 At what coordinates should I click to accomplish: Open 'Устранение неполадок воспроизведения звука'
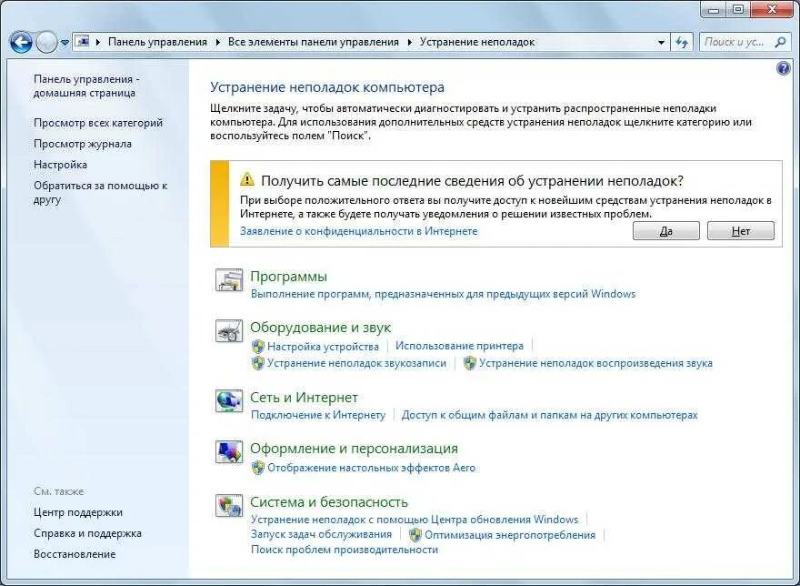pos(595,363)
